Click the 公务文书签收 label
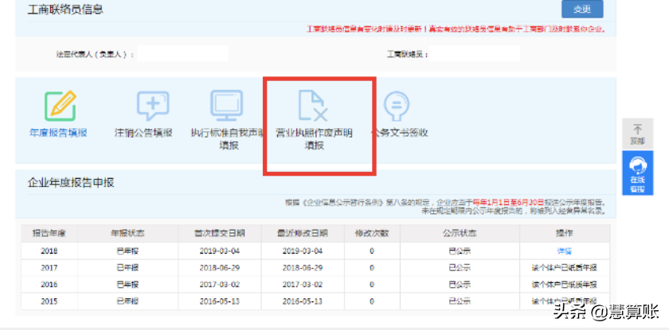The height and width of the screenshot is (330, 669). [400, 133]
